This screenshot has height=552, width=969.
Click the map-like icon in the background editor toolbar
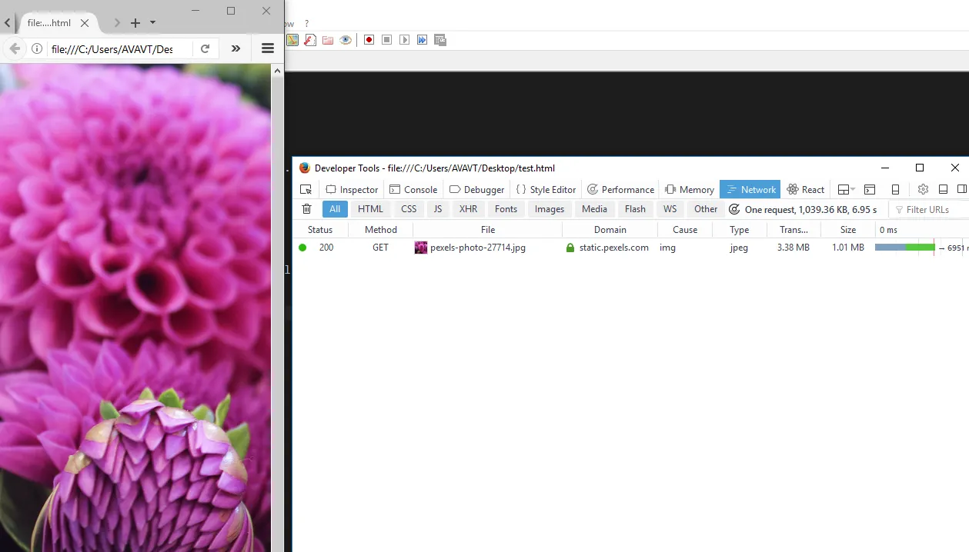coord(292,40)
